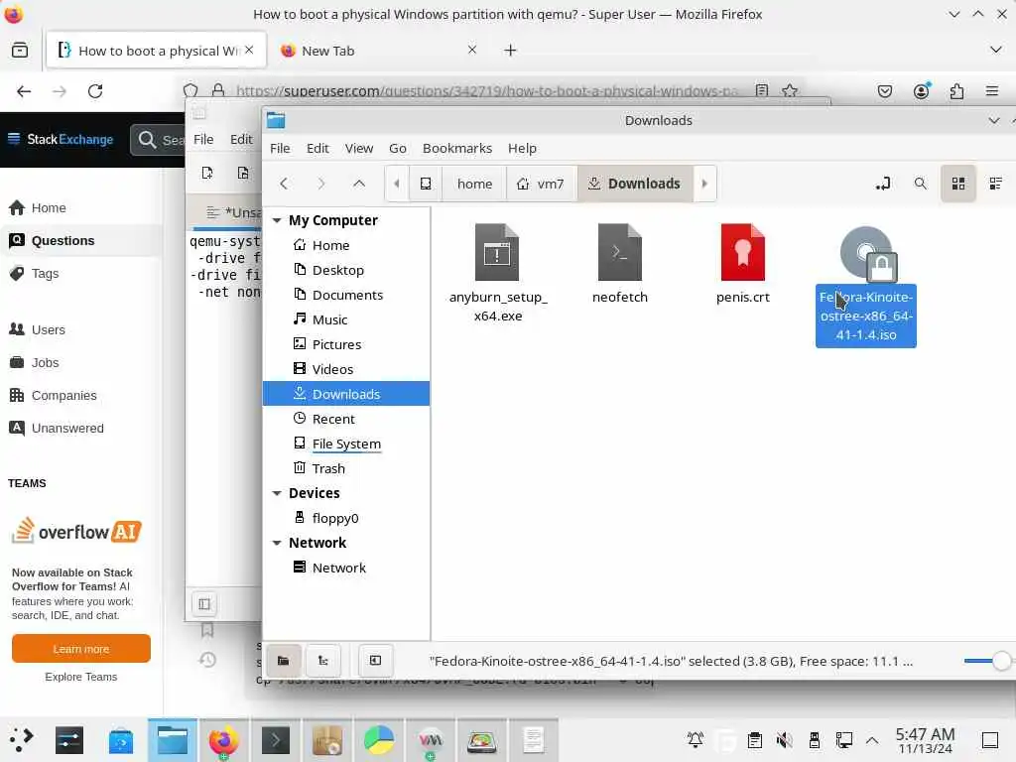Select anyburn_setup_x64.exe file

coord(498,273)
